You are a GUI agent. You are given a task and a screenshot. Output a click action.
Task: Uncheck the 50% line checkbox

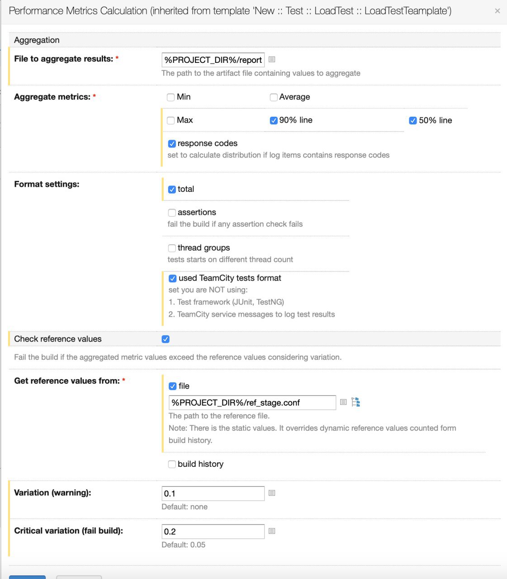[413, 120]
